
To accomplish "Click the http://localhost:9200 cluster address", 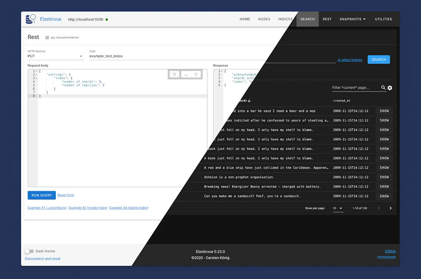I will pos(85,20).
